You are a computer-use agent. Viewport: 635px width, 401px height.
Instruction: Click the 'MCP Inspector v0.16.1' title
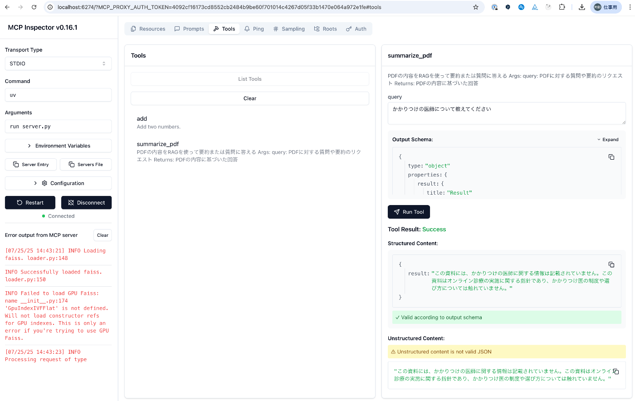pos(43,27)
